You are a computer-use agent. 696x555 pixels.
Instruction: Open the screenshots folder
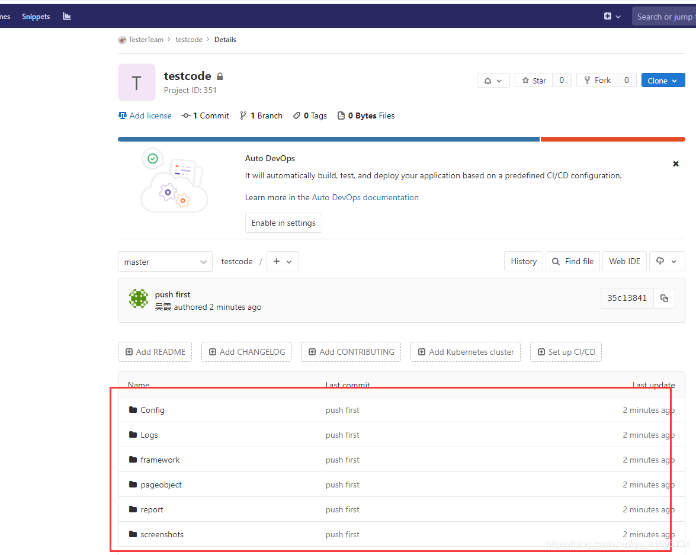click(162, 535)
